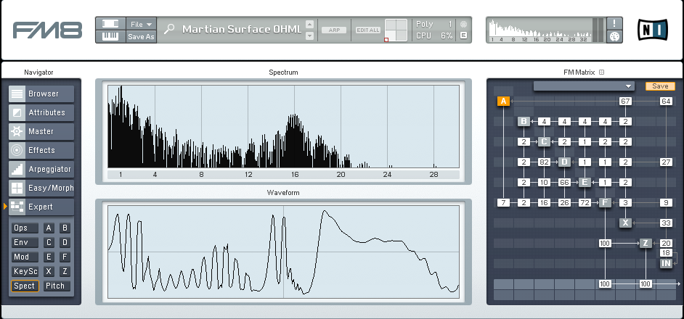Click the small E icon beside CPU

463,36
